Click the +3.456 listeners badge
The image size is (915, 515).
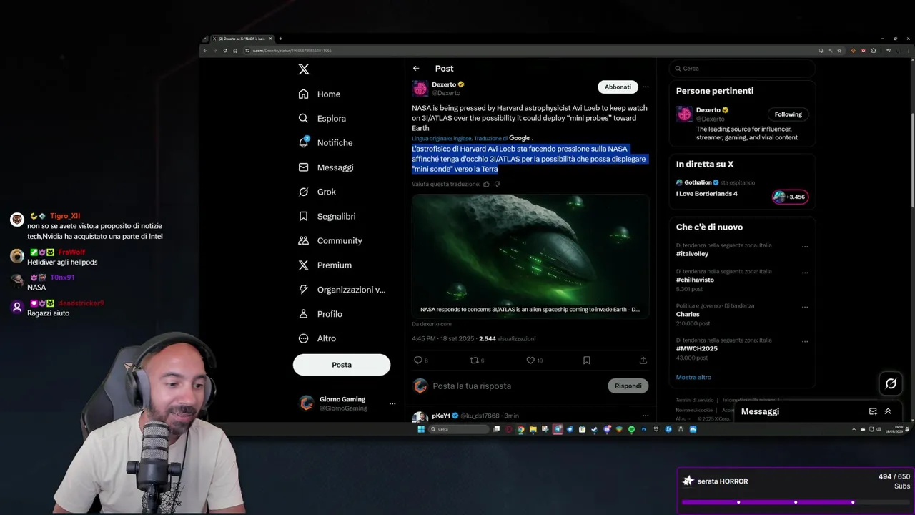point(791,197)
